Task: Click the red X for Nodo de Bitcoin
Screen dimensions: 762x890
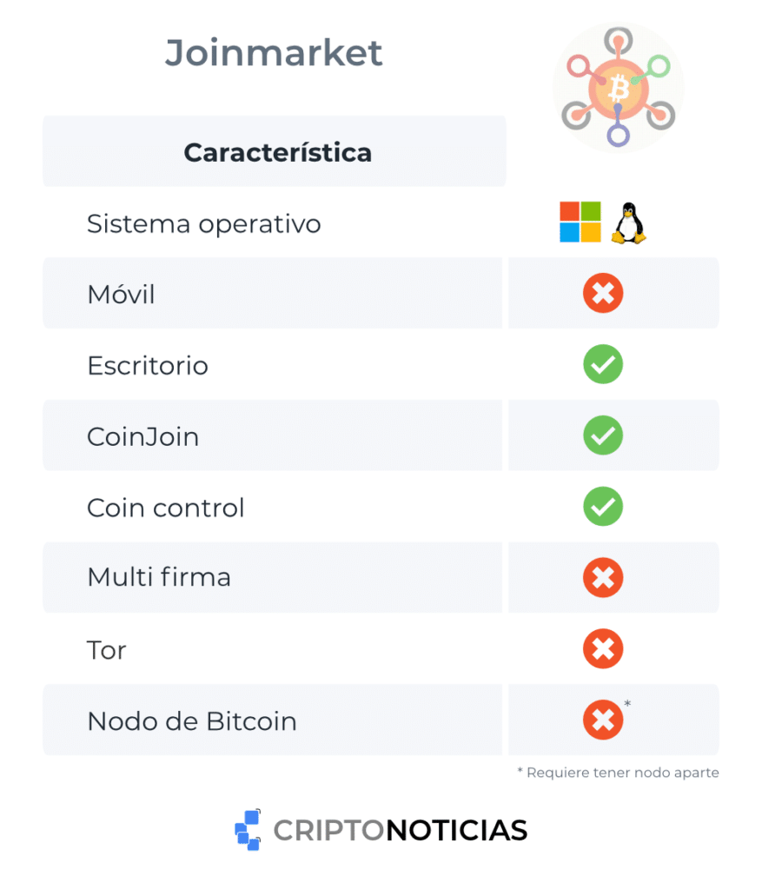Action: tap(603, 720)
